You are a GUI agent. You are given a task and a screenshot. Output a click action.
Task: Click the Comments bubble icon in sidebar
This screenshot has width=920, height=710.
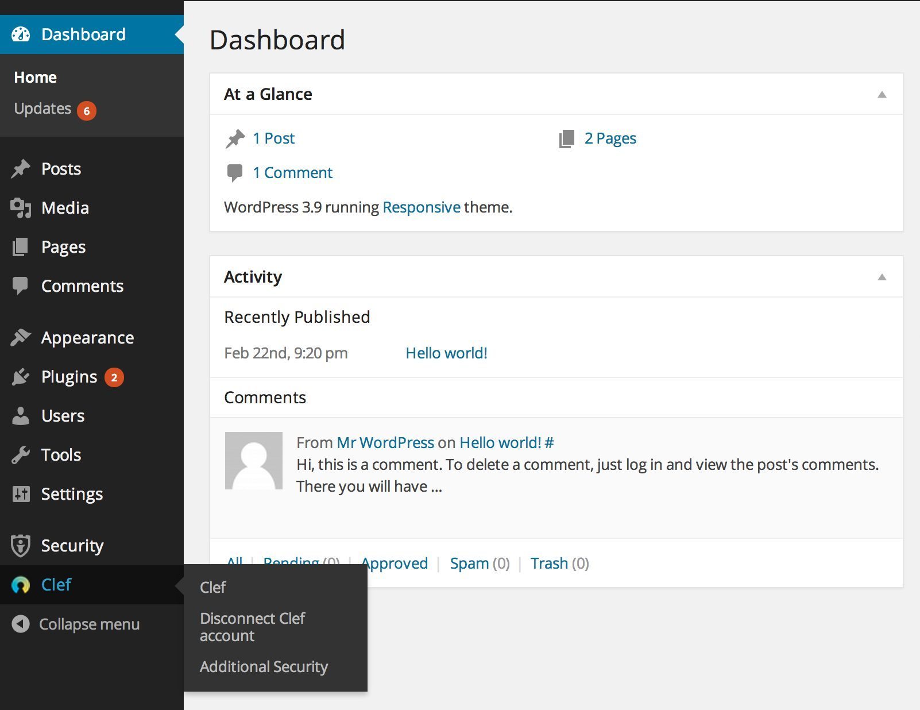(21, 286)
